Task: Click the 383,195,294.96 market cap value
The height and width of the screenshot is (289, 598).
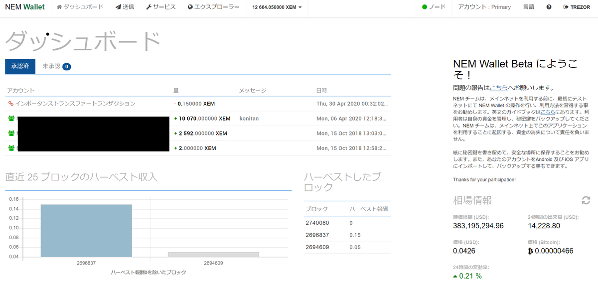Action: 478,226
